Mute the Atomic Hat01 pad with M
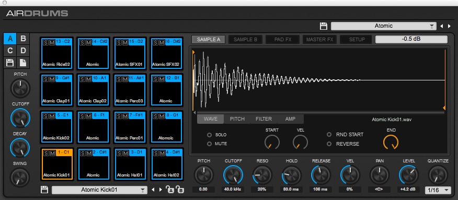Image resolution: width=458 pixels, height=200 pixels. (x=125, y=153)
